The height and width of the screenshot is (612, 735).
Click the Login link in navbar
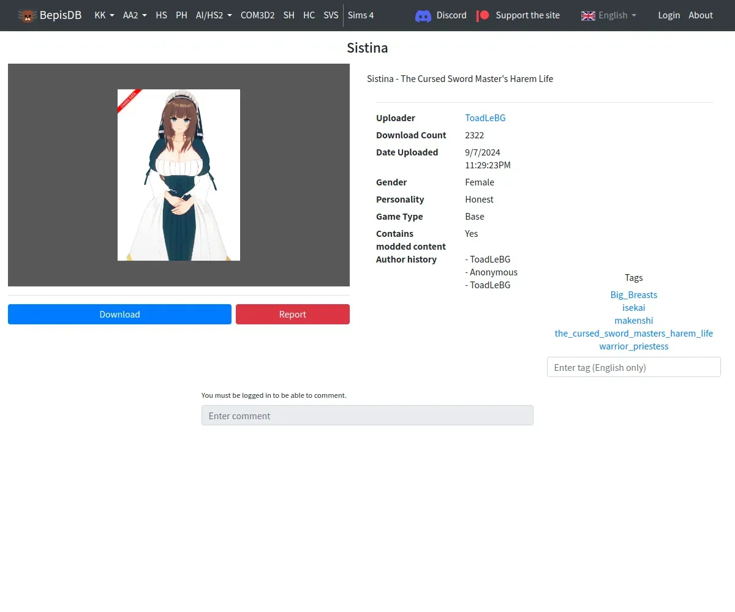pyautogui.click(x=669, y=15)
